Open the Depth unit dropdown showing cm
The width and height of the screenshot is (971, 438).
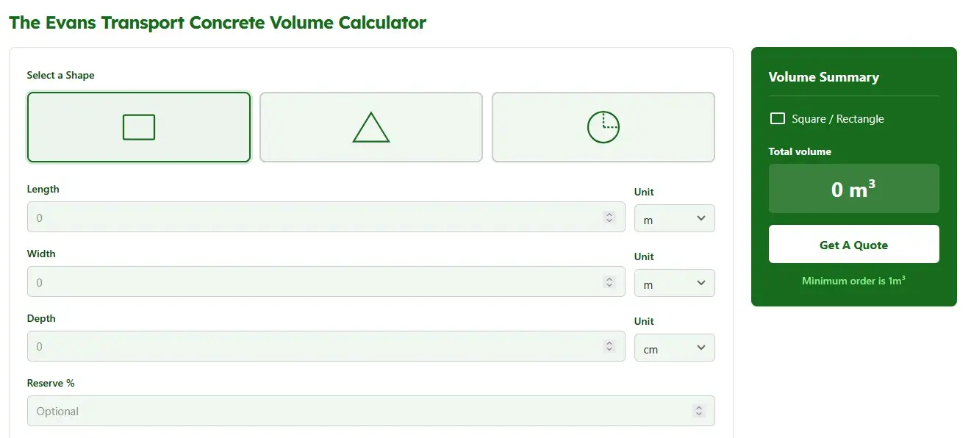coord(674,347)
